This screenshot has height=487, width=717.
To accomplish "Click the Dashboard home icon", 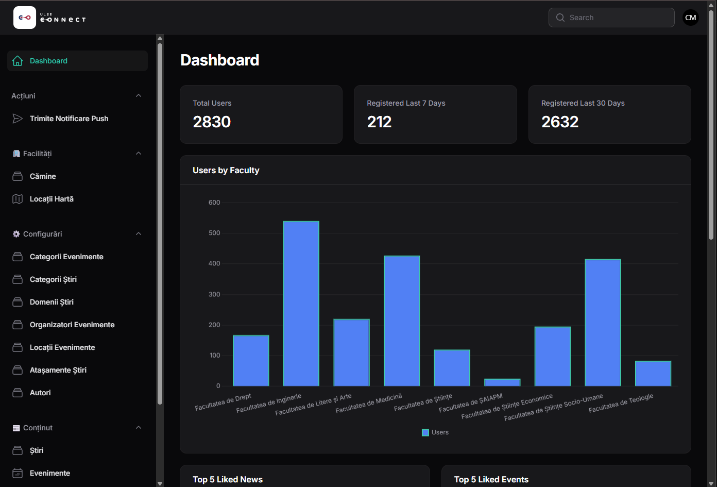I will (x=18, y=61).
